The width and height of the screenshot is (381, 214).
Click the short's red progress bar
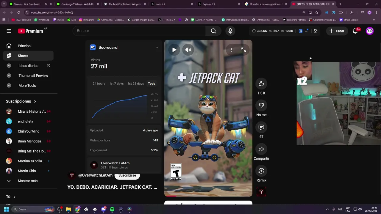pos(170,196)
